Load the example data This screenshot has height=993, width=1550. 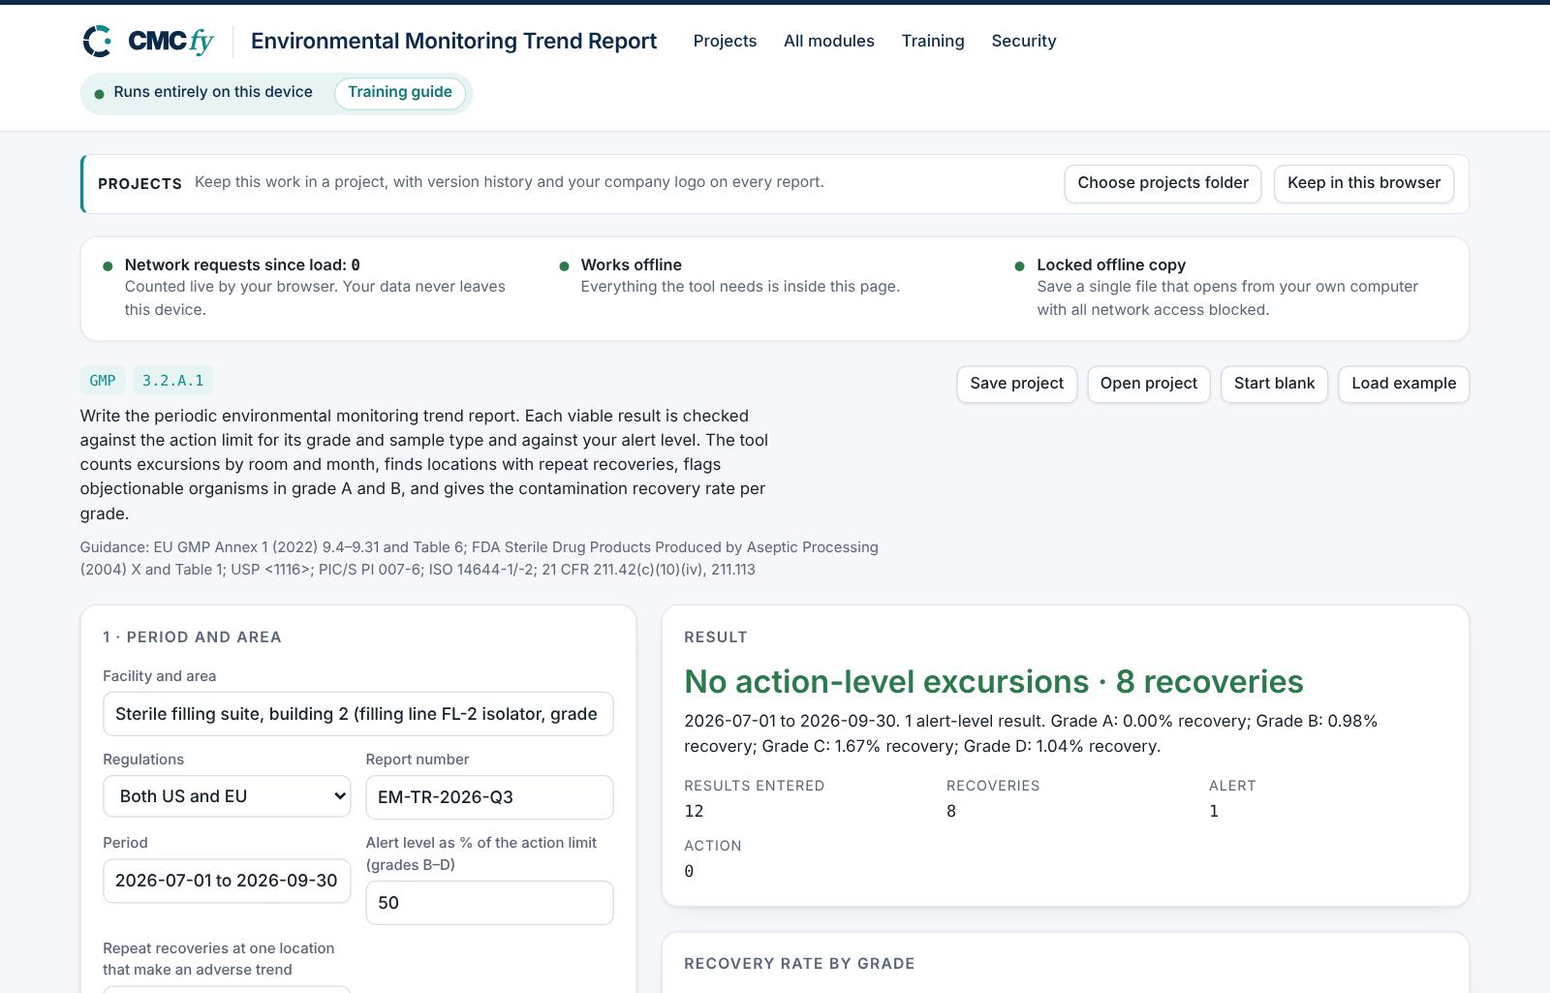[x=1404, y=384]
